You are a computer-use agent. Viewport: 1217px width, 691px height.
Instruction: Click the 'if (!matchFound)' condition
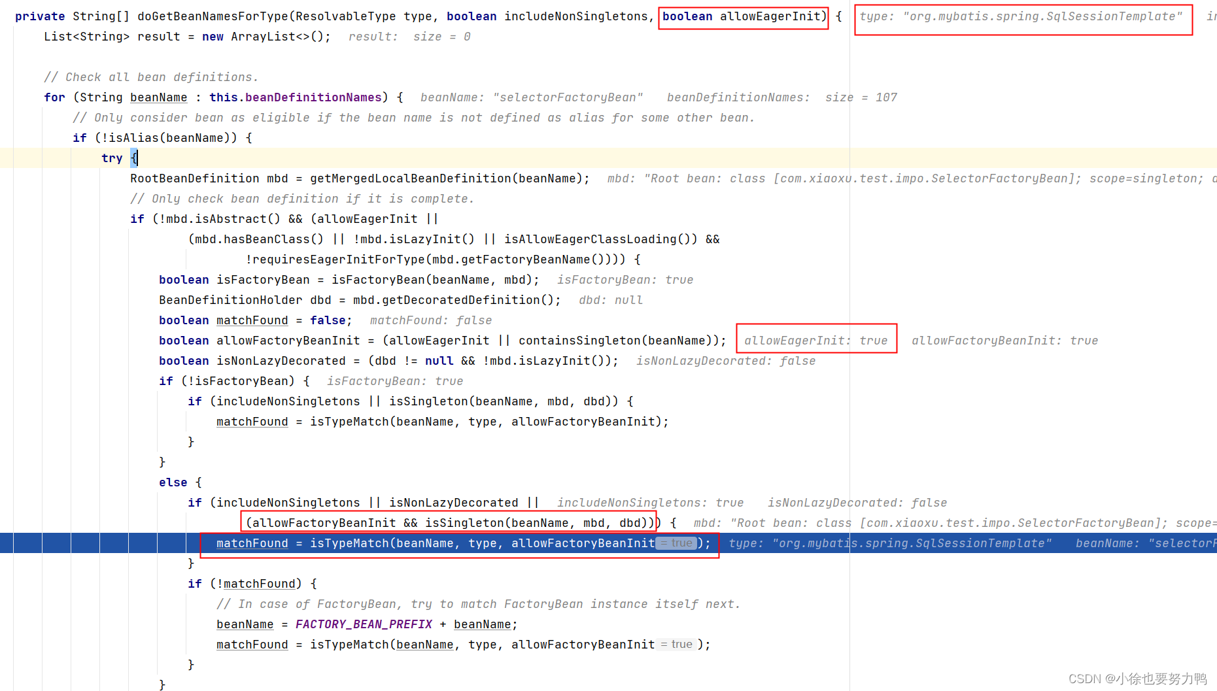click(245, 584)
